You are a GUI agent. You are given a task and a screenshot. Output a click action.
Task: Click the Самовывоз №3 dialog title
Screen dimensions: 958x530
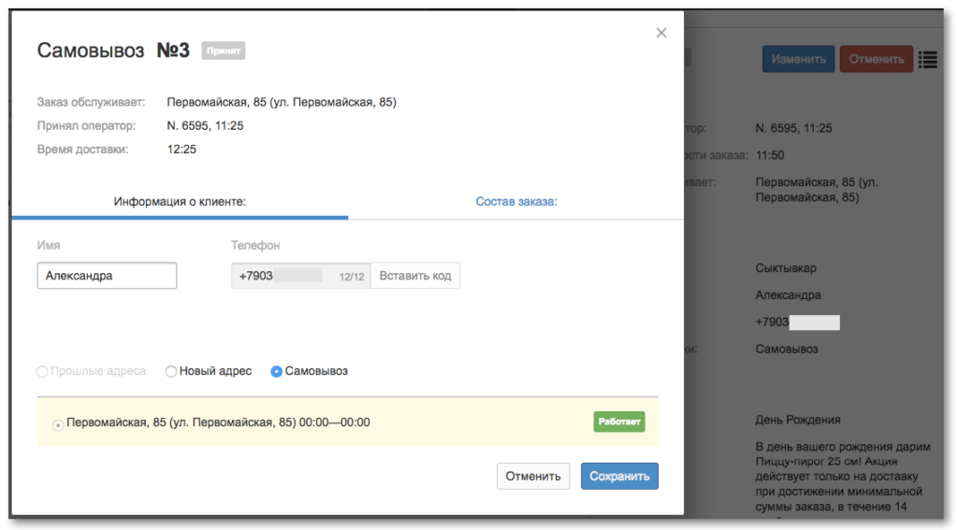click(x=113, y=50)
